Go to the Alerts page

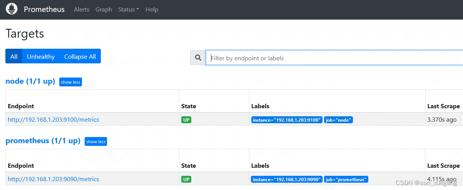(x=82, y=9)
